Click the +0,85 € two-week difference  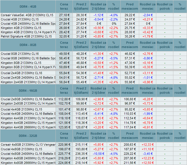click(x=98, y=36)
